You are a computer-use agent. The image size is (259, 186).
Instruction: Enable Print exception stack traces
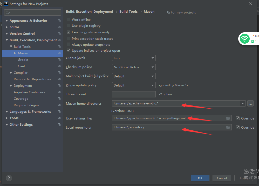[x=69, y=38]
